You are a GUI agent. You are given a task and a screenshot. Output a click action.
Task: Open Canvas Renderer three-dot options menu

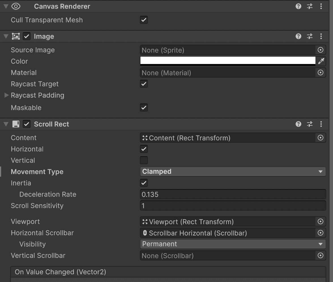[x=321, y=6]
